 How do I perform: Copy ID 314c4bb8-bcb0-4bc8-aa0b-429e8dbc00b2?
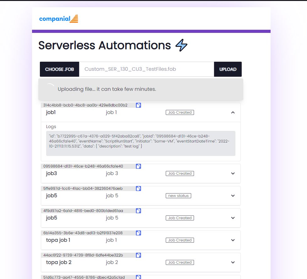[x=138, y=105]
